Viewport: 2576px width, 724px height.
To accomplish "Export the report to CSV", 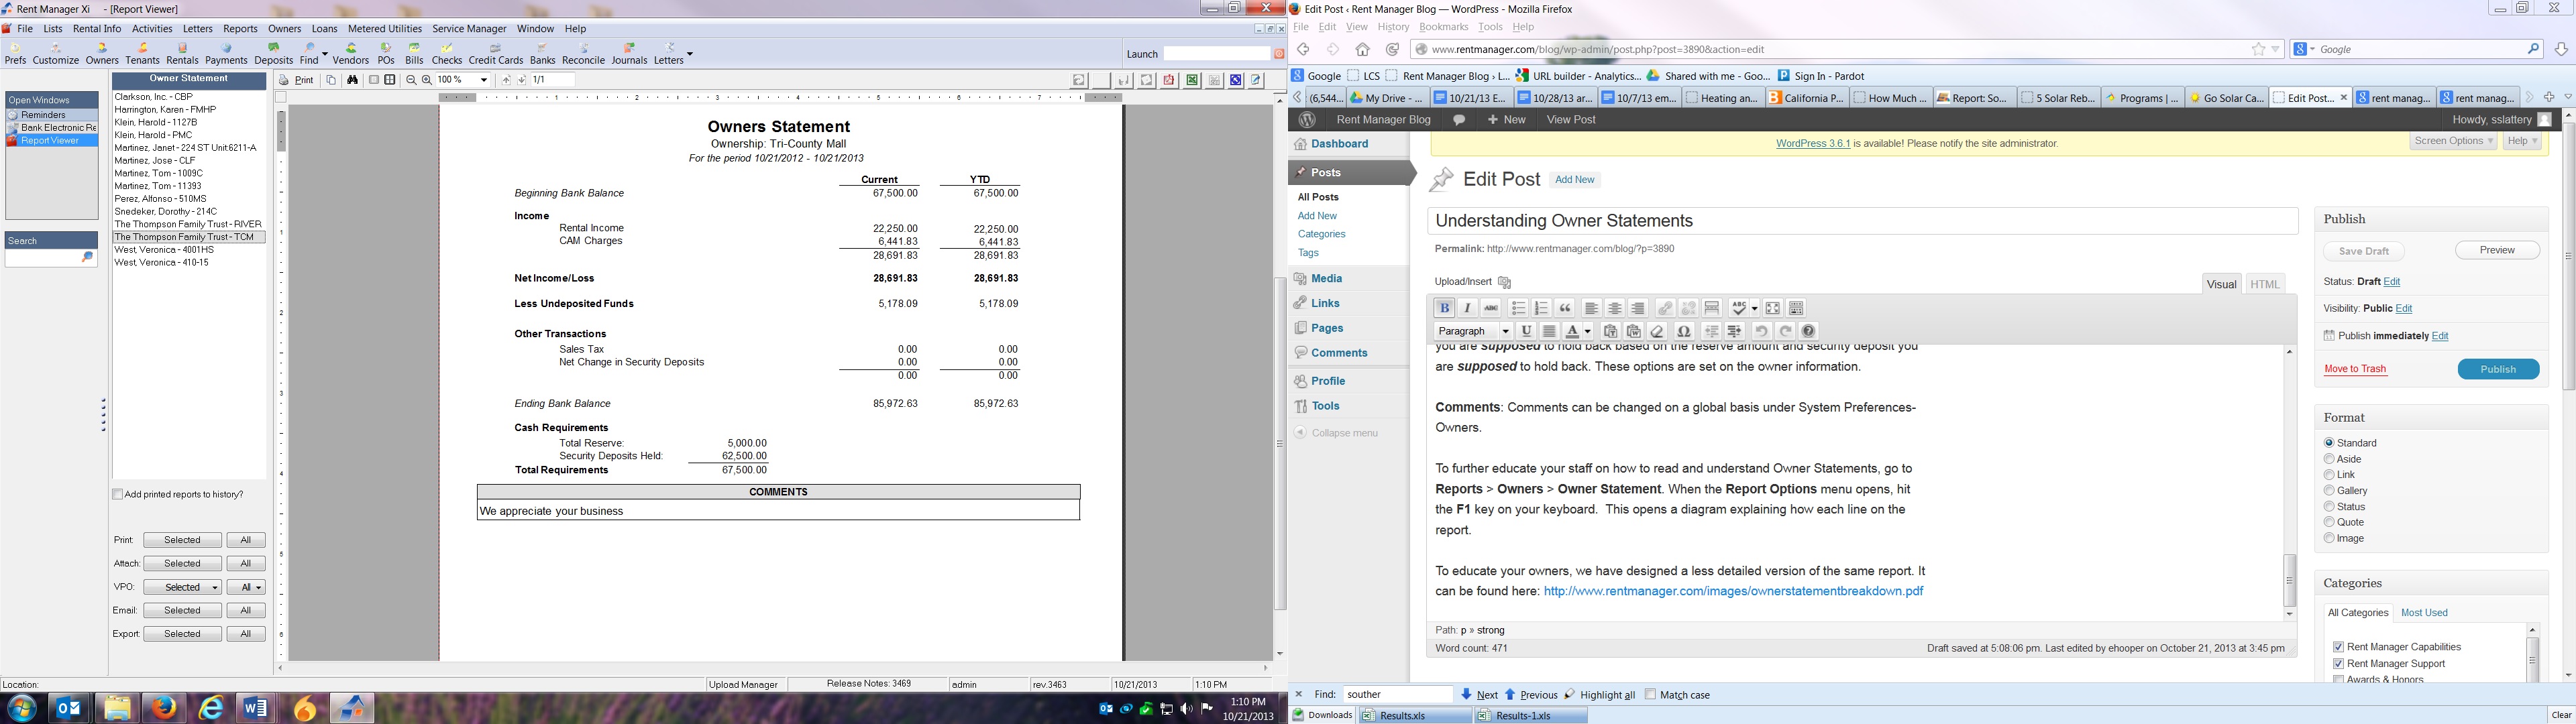I will (1214, 80).
